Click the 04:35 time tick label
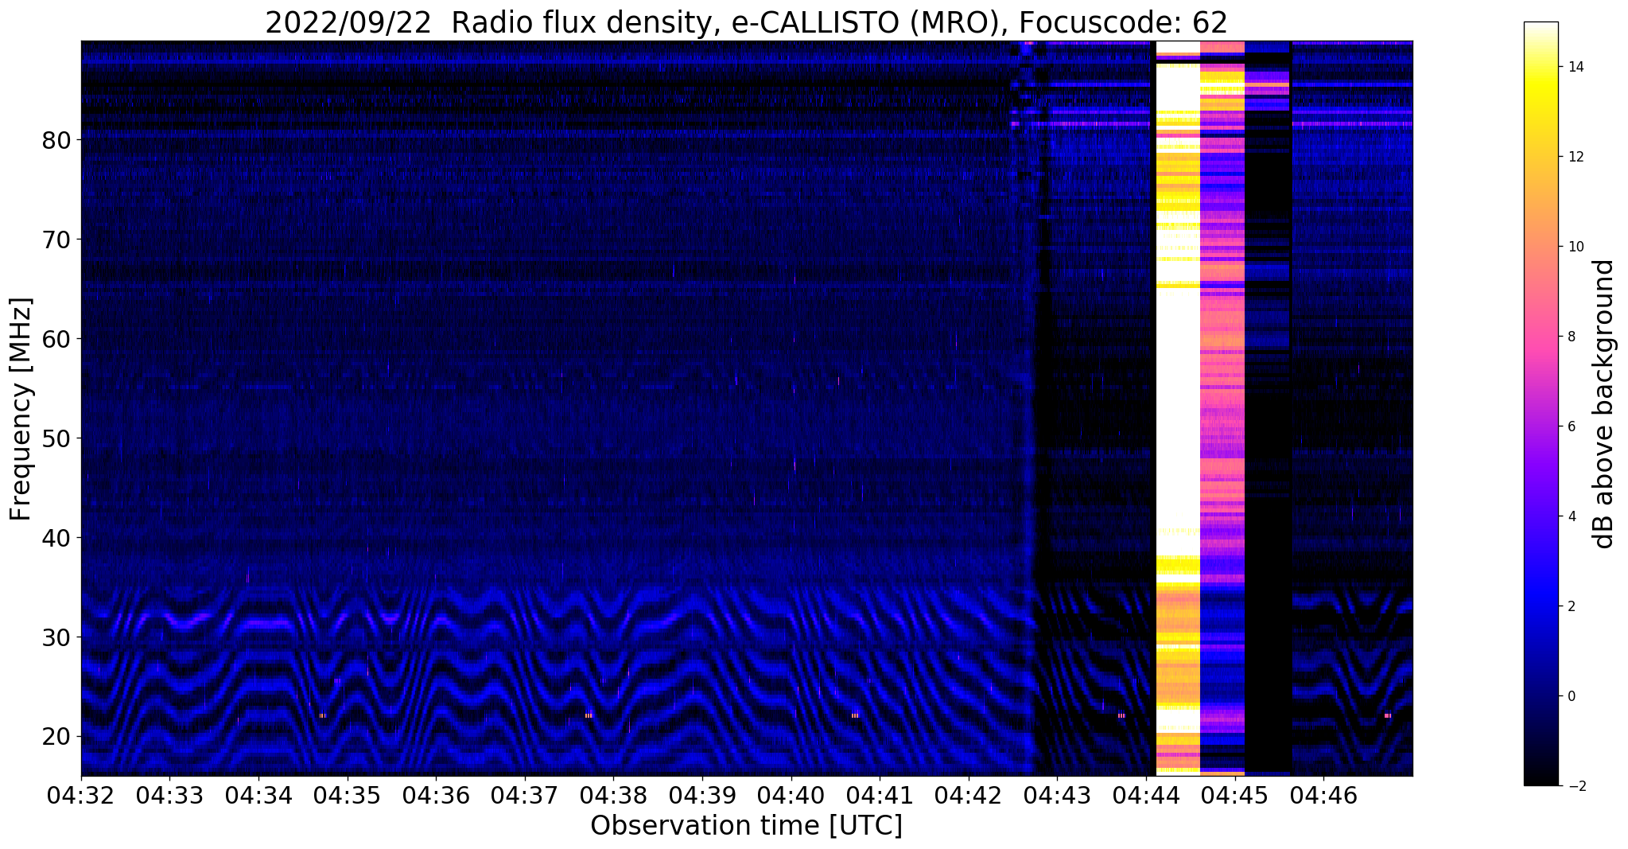The image size is (1628, 849). 348,795
